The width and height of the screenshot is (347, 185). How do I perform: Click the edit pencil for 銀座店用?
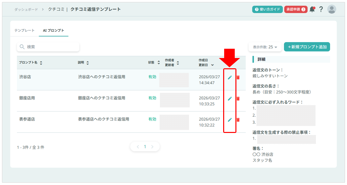coord(230,98)
